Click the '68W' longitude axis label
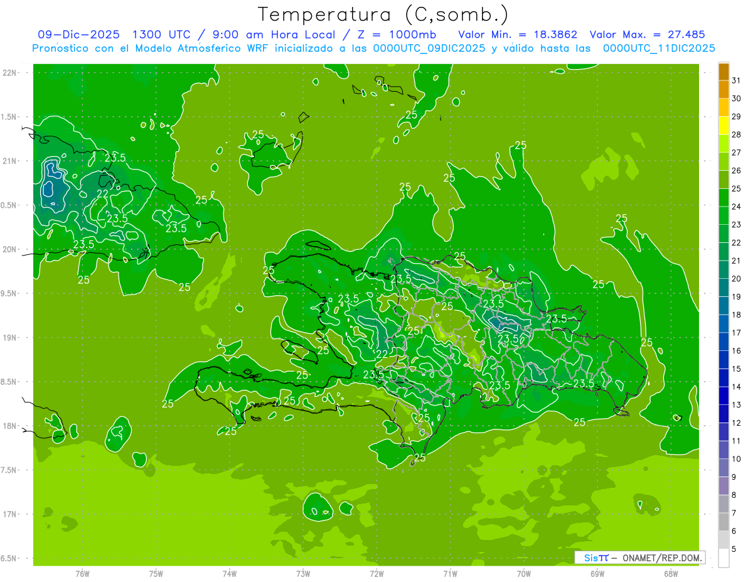 pyautogui.click(x=671, y=573)
